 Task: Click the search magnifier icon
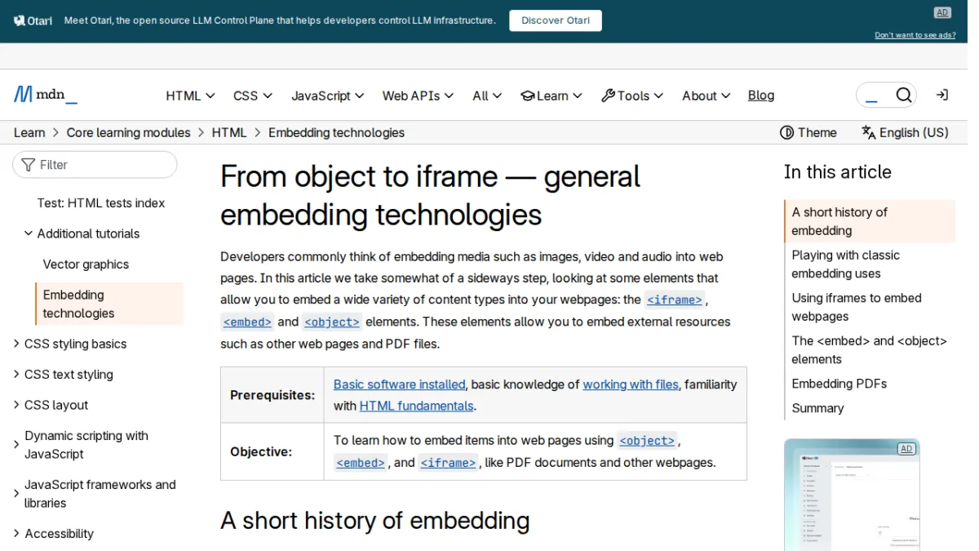pyautogui.click(x=903, y=96)
